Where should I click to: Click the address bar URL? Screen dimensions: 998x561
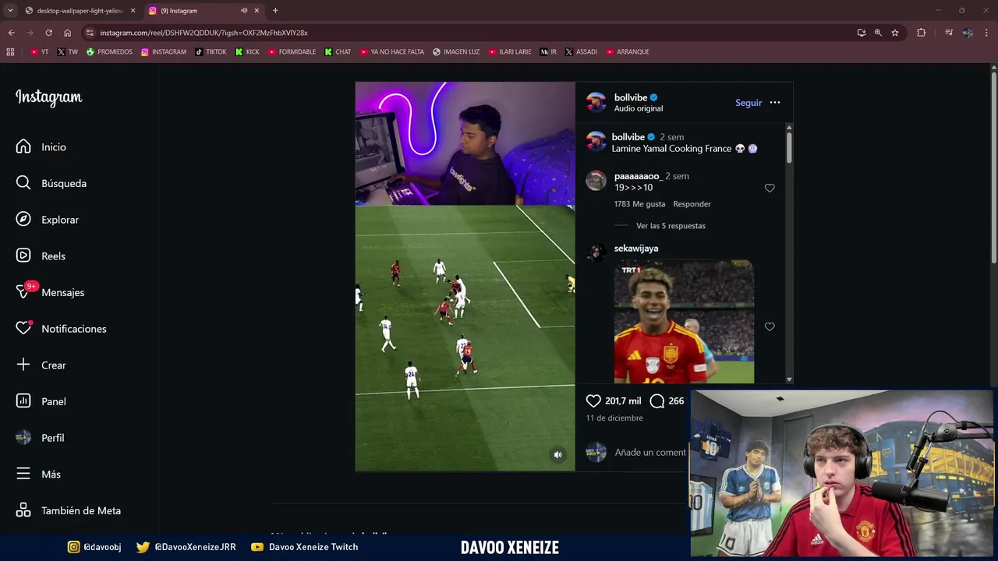(204, 33)
